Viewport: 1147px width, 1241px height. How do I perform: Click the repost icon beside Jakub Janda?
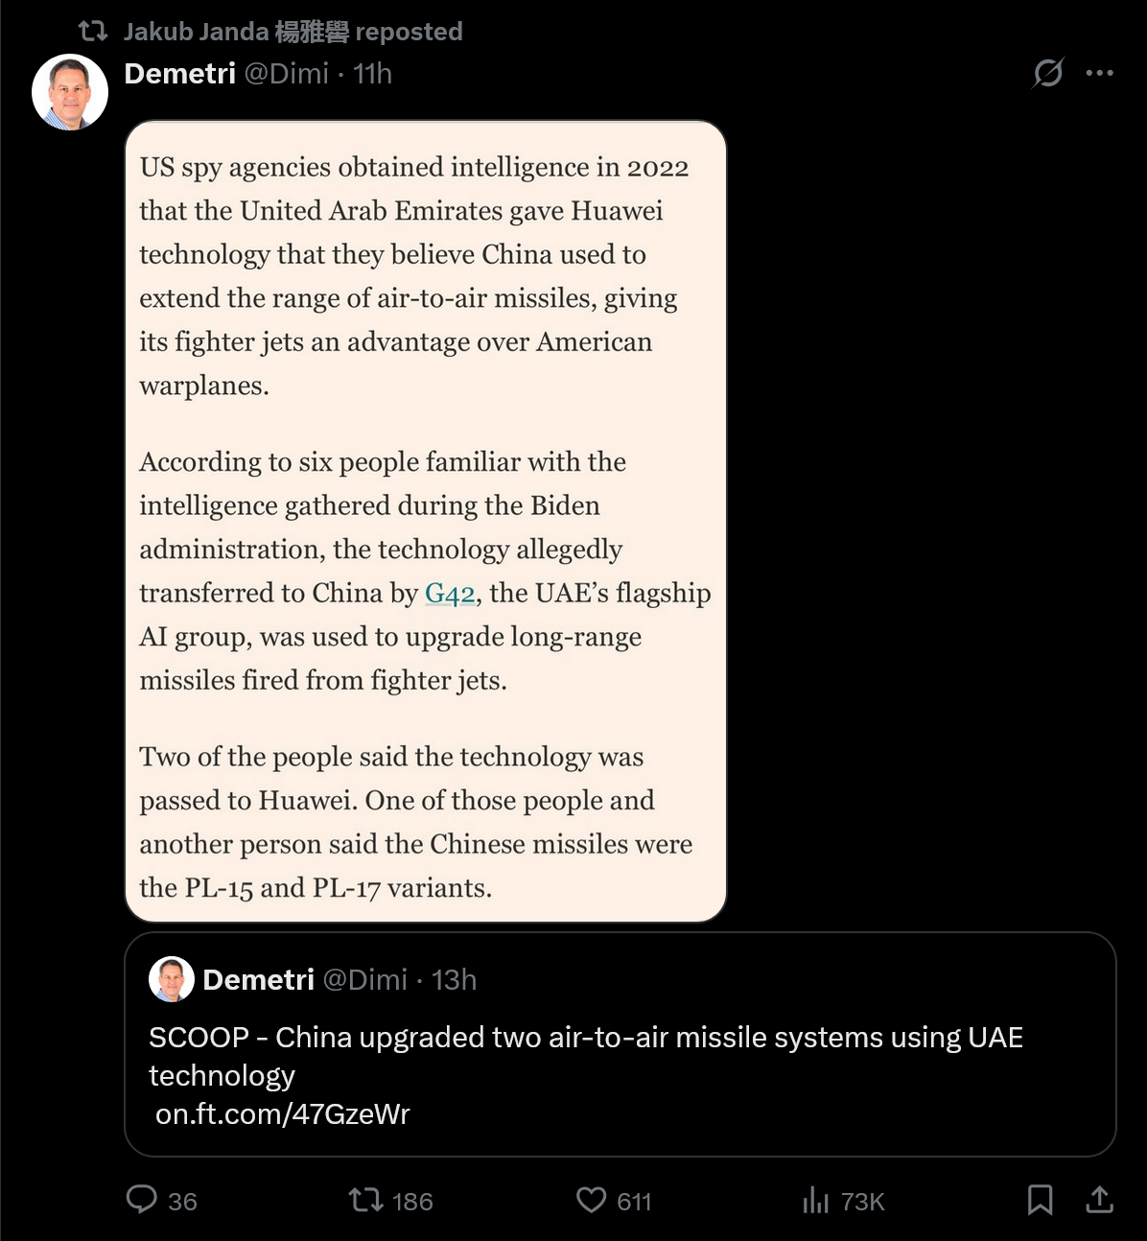click(x=93, y=32)
